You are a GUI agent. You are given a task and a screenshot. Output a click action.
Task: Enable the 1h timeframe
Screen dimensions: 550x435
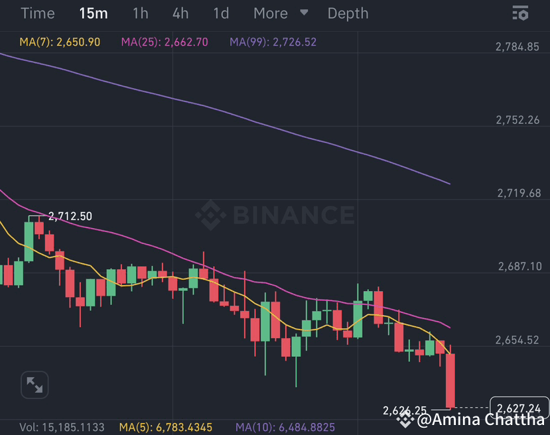click(140, 13)
